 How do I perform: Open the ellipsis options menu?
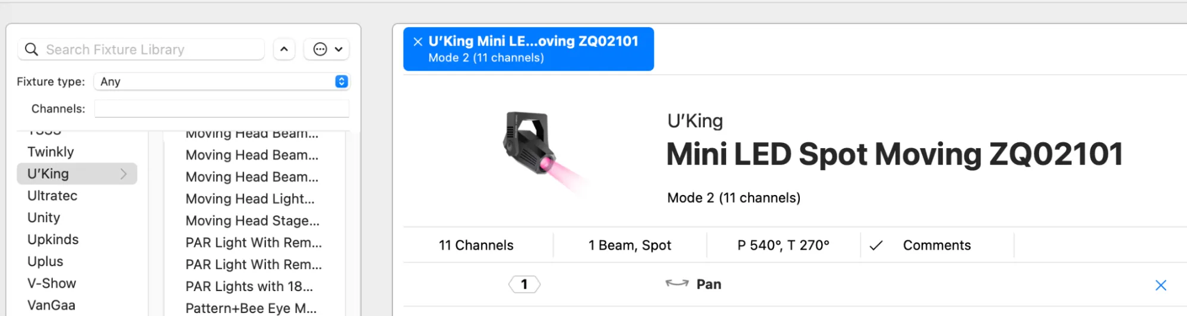(x=327, y=49)
